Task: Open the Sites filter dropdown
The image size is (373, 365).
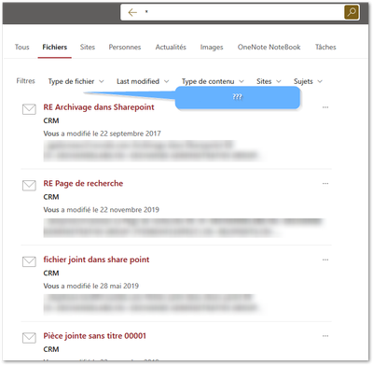Action: (269, 81)
